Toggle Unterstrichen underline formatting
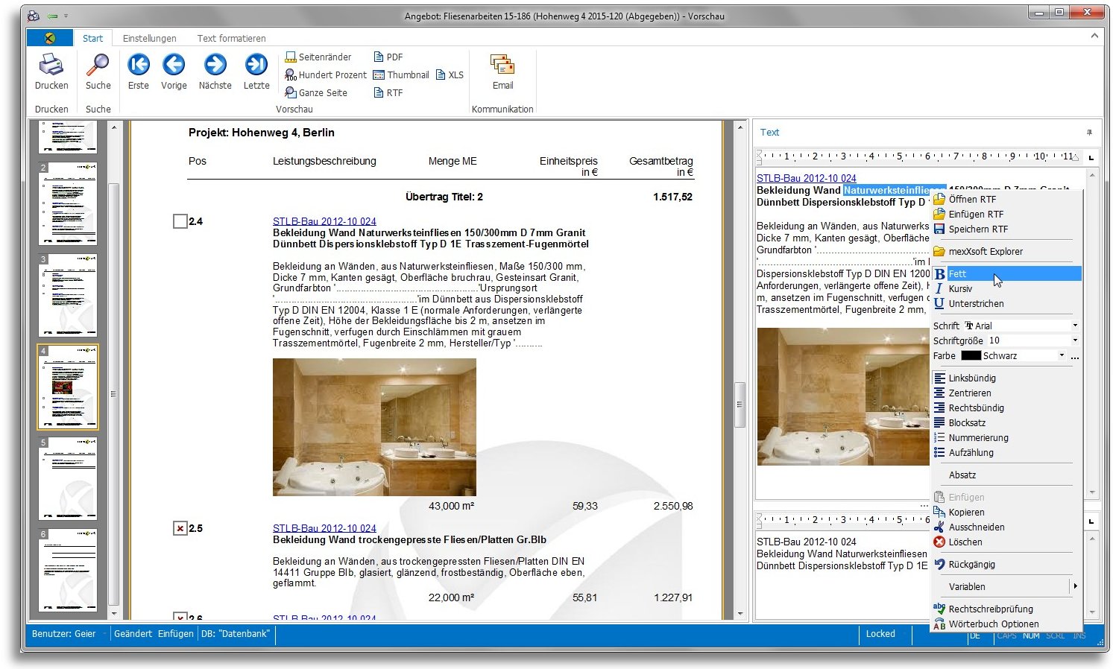Image resolution: width=1113 pixels, height=669 pixels. [x=1006, y=303]
